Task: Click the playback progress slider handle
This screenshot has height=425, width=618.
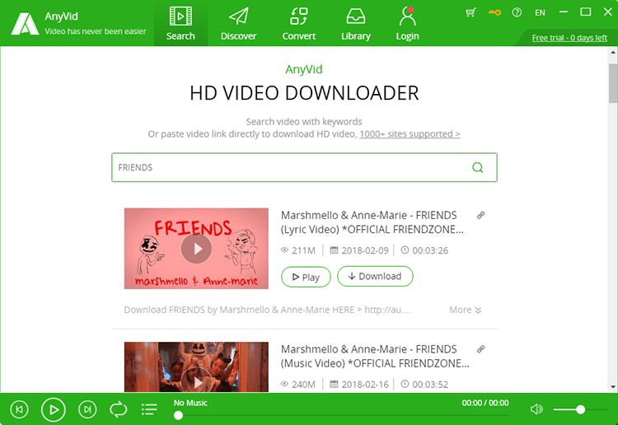Action: 178,415
